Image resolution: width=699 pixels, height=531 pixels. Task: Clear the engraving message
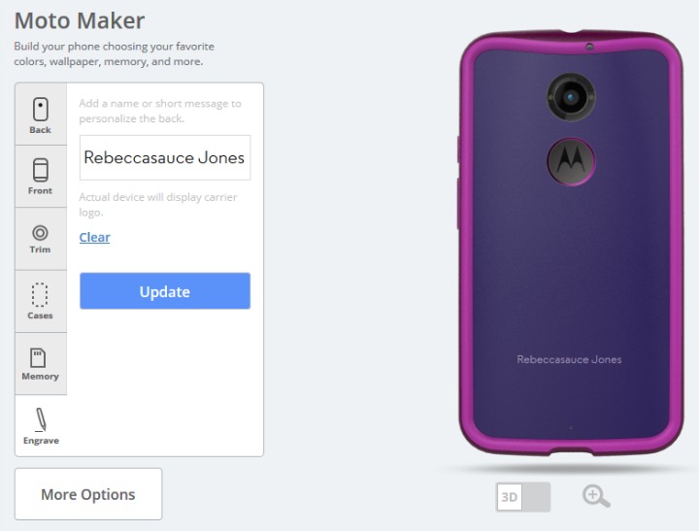(x=94, y=237)
